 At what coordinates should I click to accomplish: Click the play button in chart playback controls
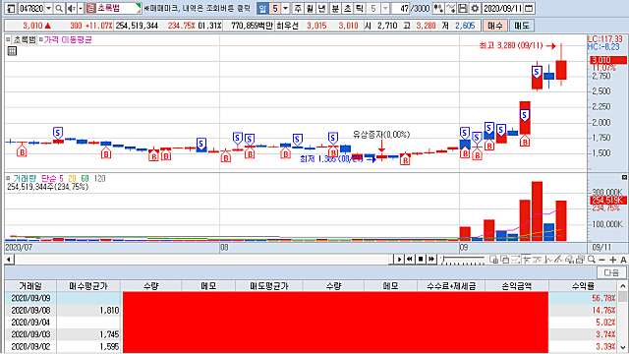pyautogui.click(x=399, y=260)
